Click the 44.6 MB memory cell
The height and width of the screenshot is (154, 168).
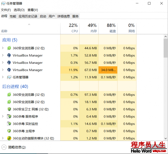click(89, 48)
